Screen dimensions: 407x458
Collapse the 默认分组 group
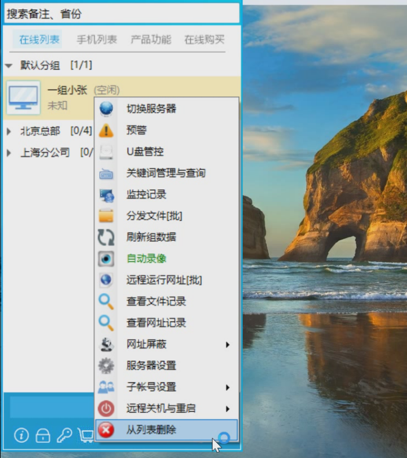[9, 66]
